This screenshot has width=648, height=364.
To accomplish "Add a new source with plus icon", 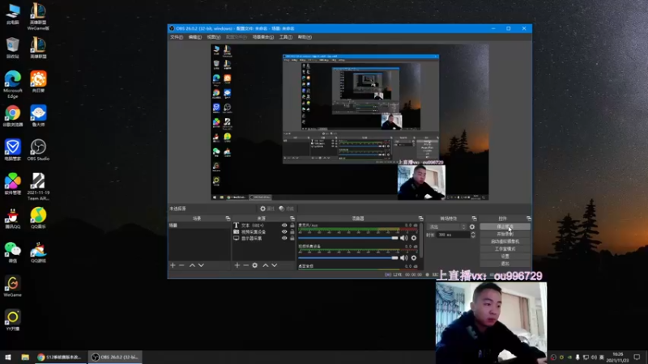I will (237, 265).
